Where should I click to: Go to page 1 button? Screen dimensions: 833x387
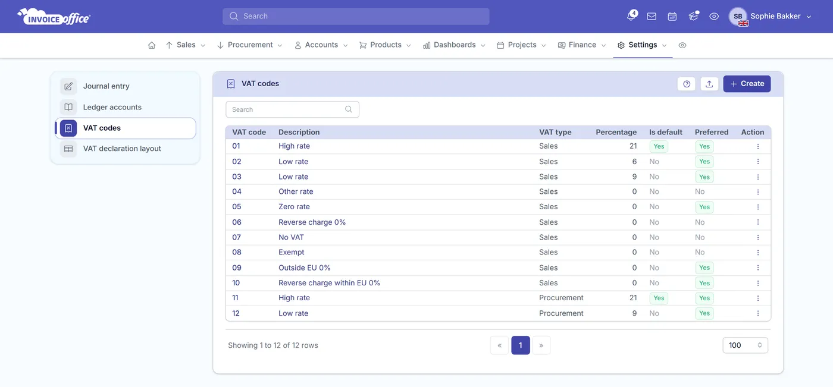point(521,345)
